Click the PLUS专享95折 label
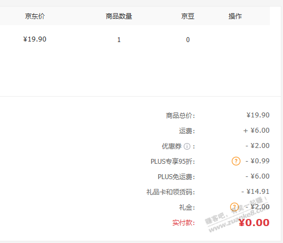283x243 pixels. (173, 162)
